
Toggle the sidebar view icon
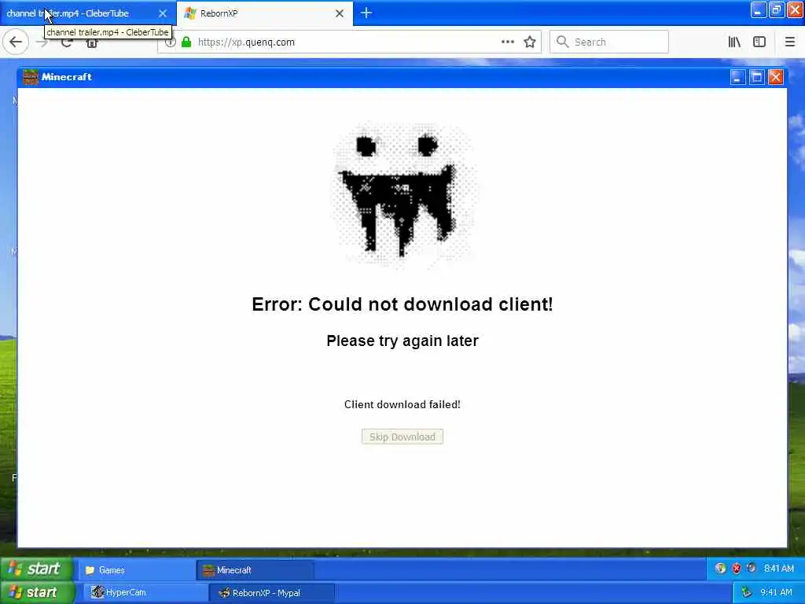click(759, 42)
